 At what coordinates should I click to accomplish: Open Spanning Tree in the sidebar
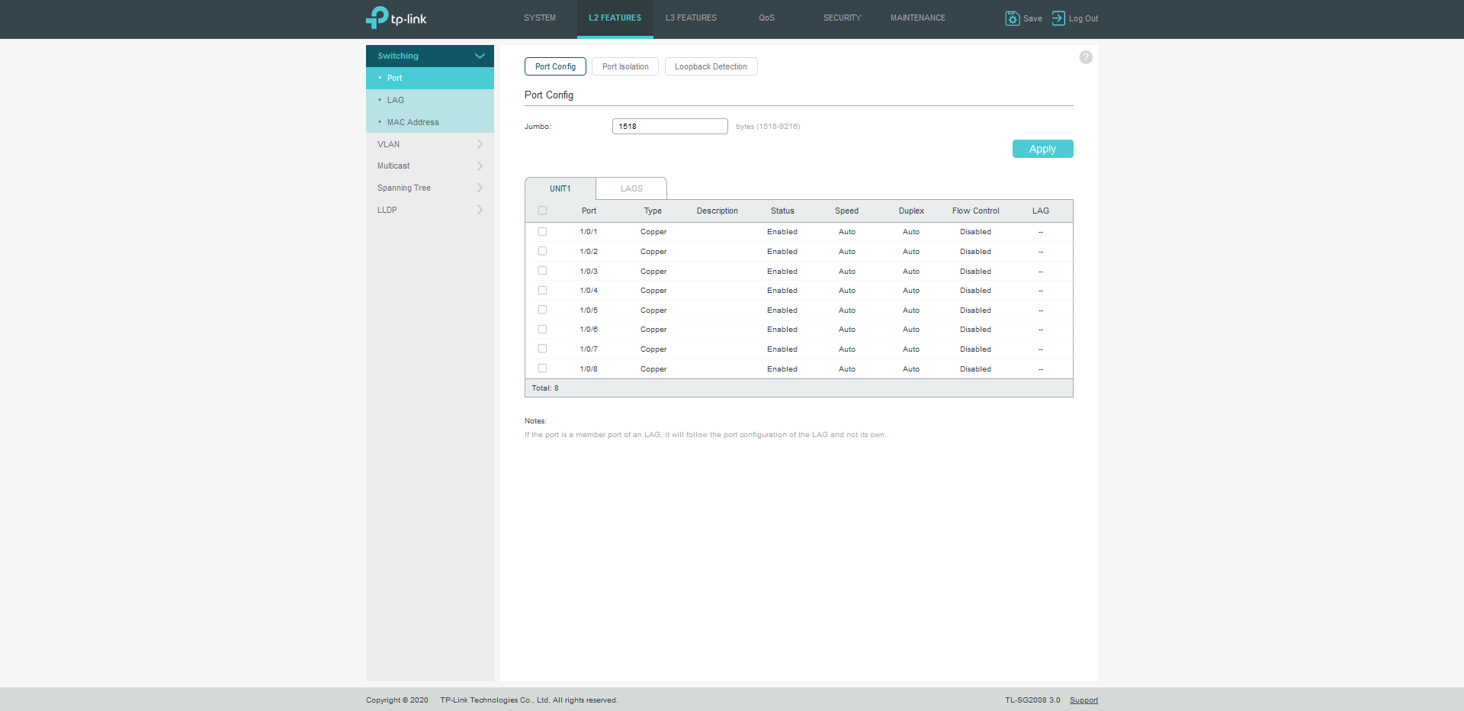(430, 188)
